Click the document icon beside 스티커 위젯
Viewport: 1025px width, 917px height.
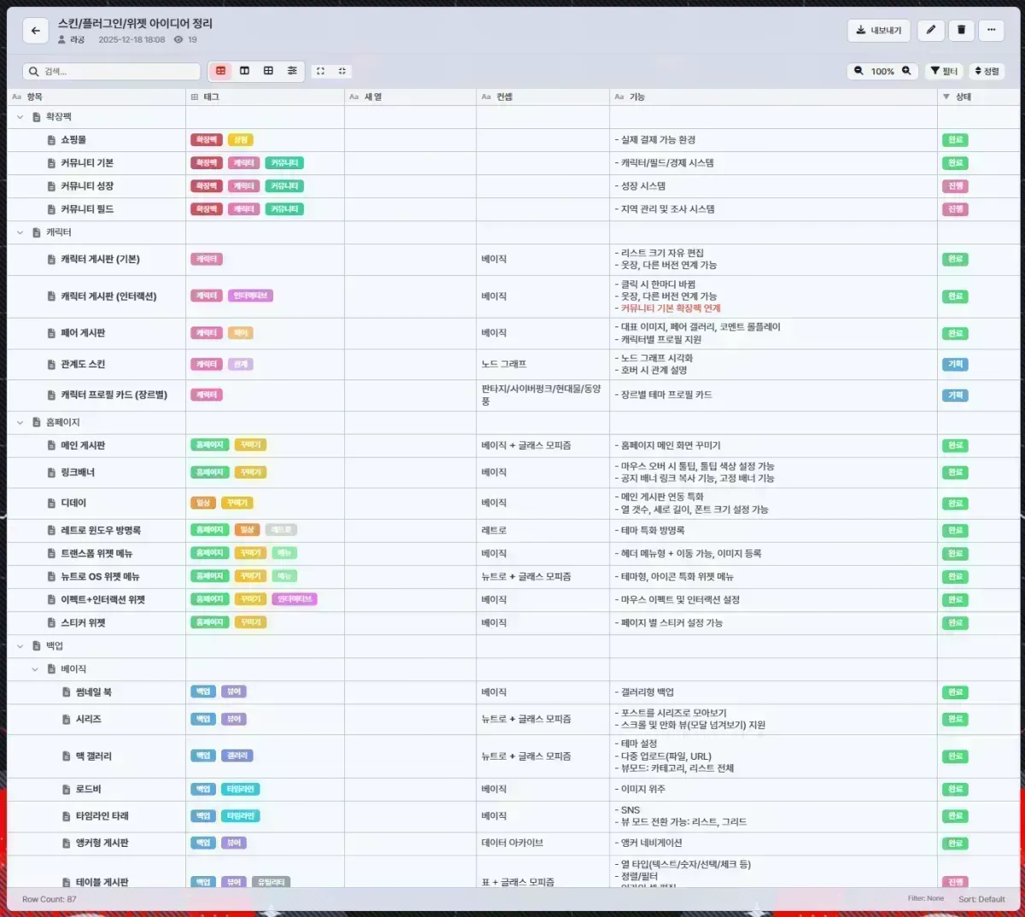(x=51, y=623)
